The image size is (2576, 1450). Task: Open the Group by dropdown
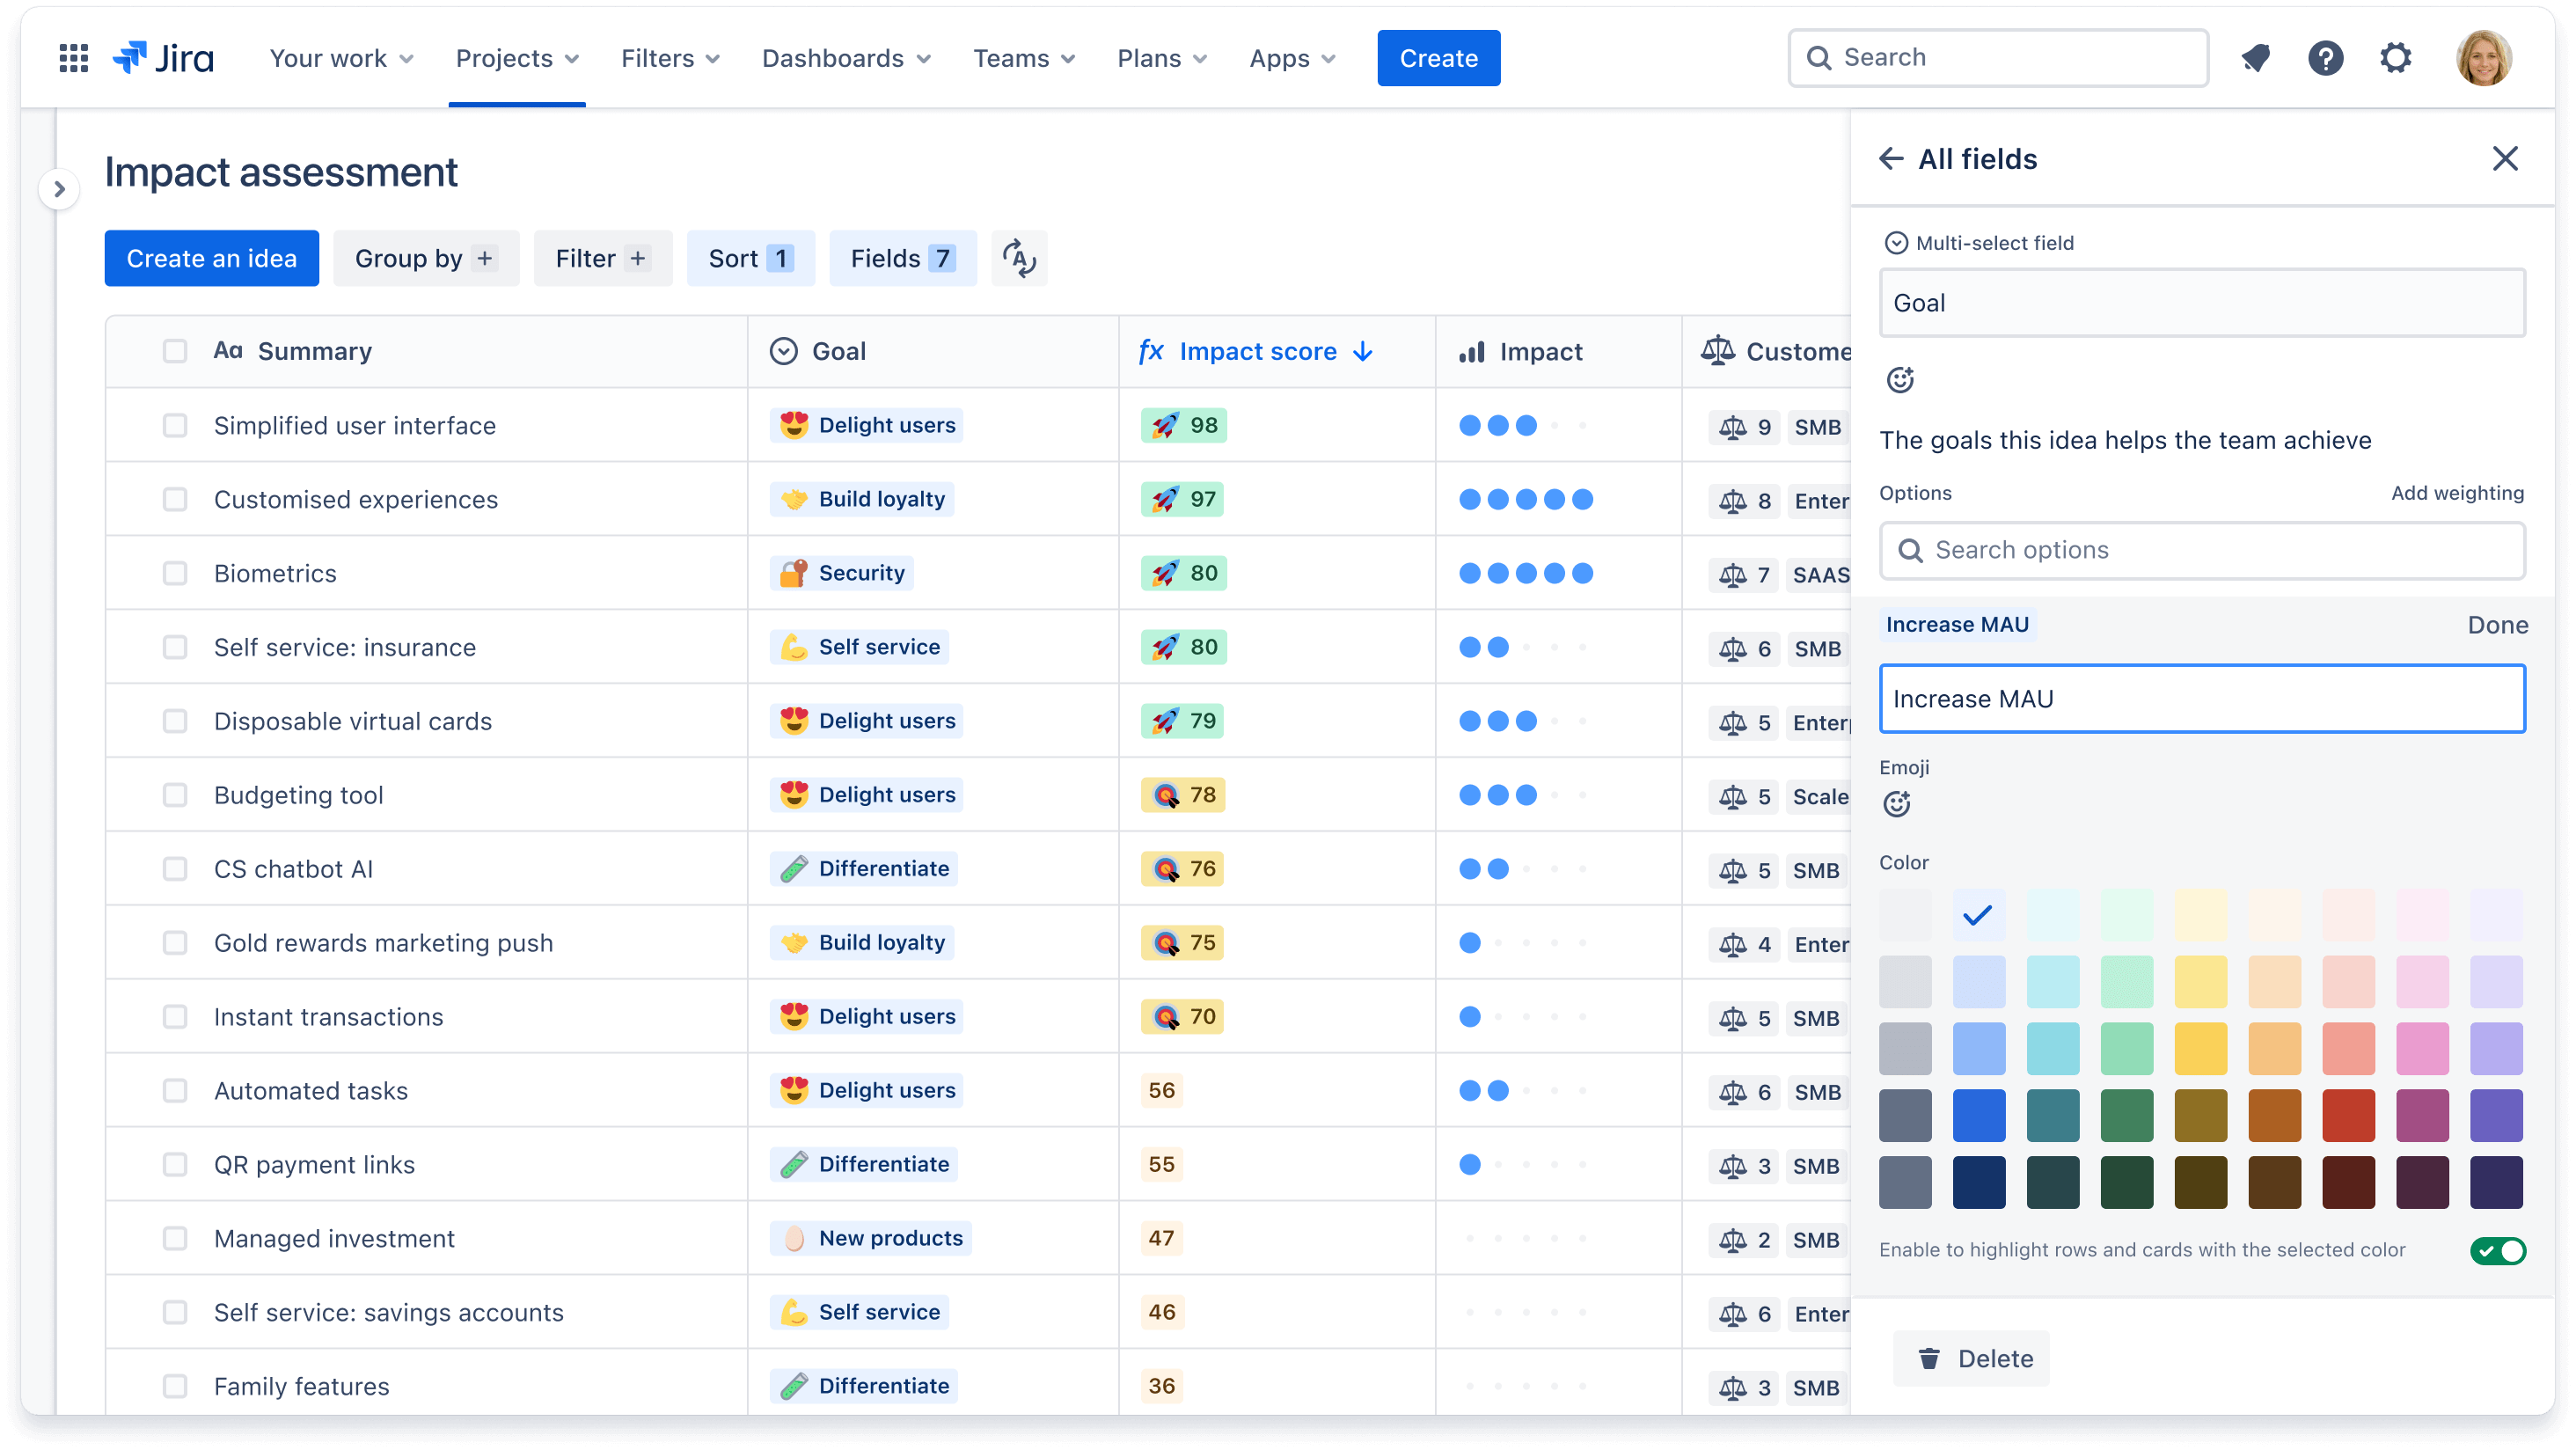tap(426, 258)
